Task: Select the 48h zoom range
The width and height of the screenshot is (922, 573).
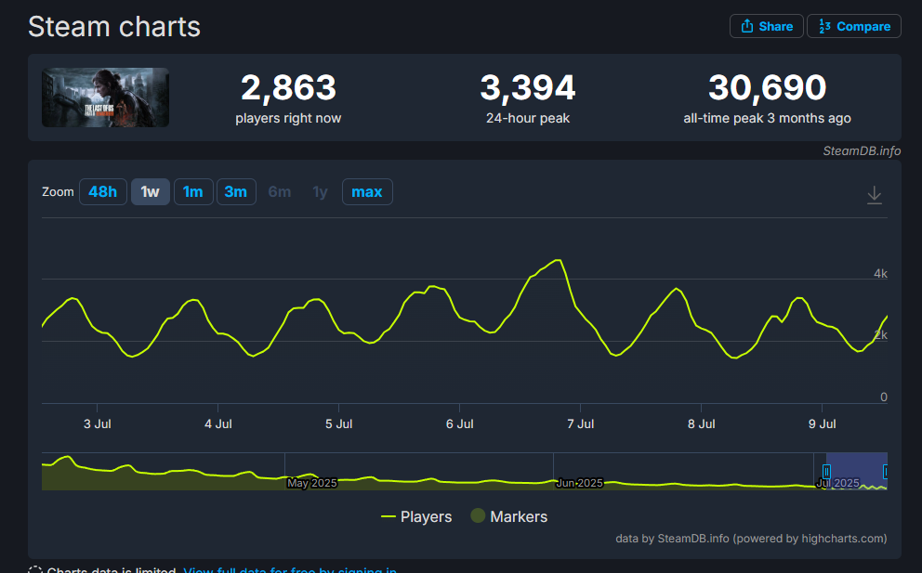Action: [103, 192]
